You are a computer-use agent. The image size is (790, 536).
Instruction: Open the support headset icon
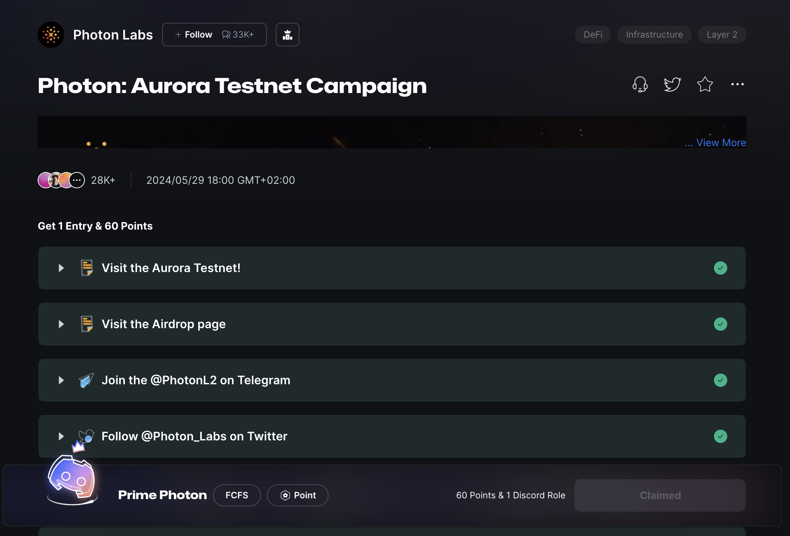640,84
